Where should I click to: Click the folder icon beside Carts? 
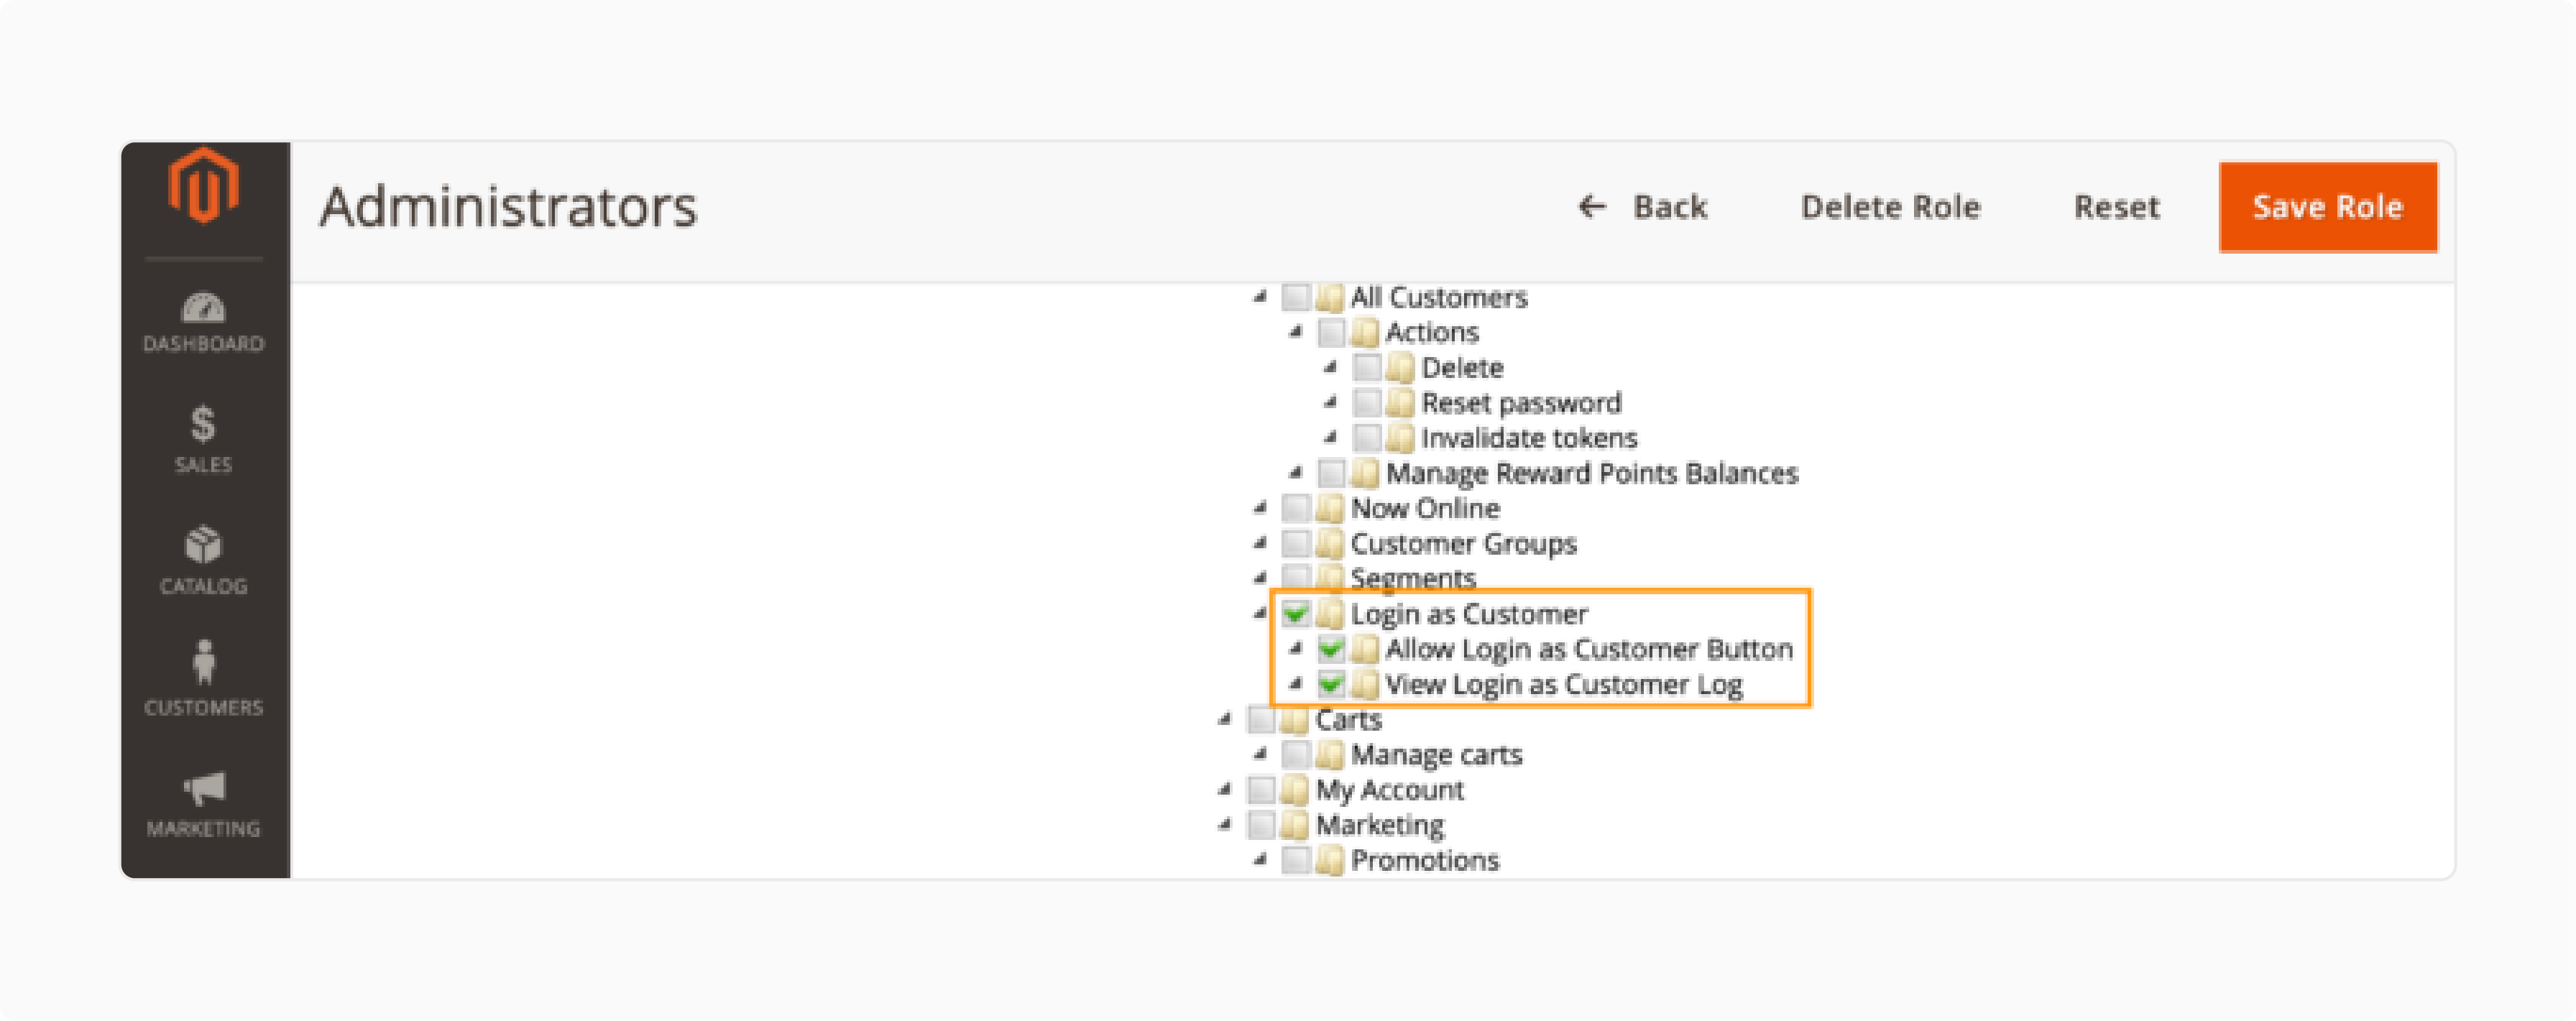pyautogui.click(x=1295, y=720)
